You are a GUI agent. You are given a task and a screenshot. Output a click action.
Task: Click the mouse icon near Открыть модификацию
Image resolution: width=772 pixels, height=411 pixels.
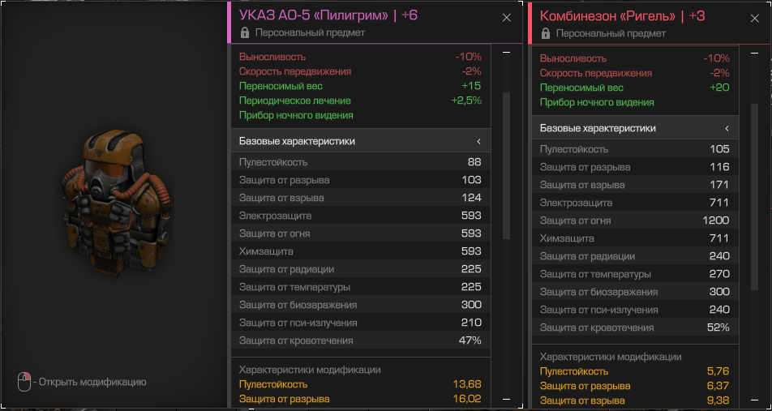(x=25, y=381)
